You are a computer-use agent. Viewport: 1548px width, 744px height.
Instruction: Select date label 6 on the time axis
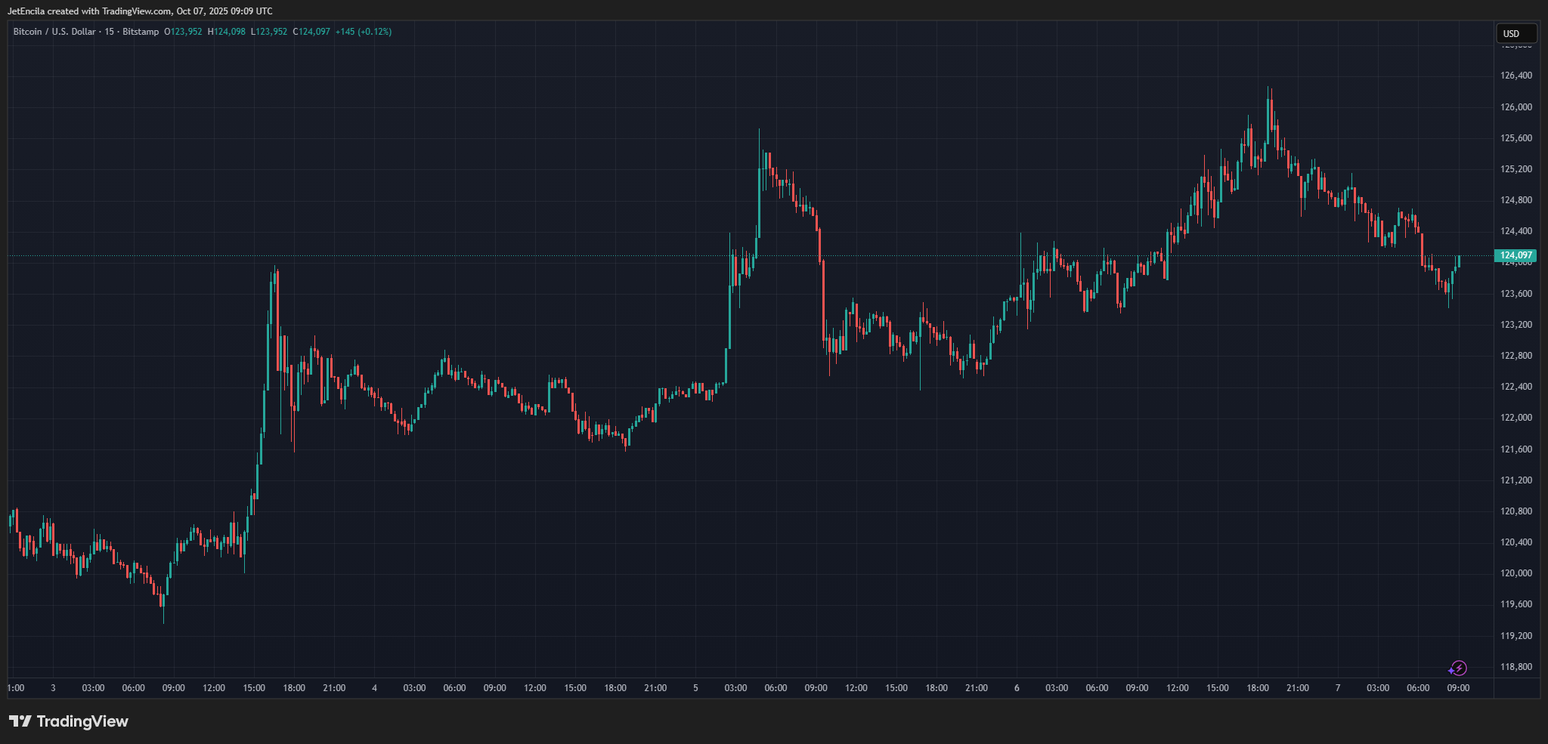click(1017, 688)
